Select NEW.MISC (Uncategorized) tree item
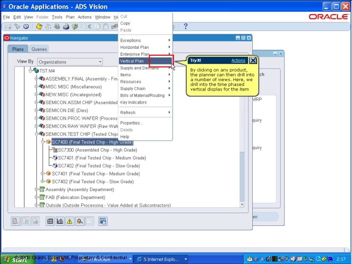Screen dimensions: 352x264 pos(73,94)
